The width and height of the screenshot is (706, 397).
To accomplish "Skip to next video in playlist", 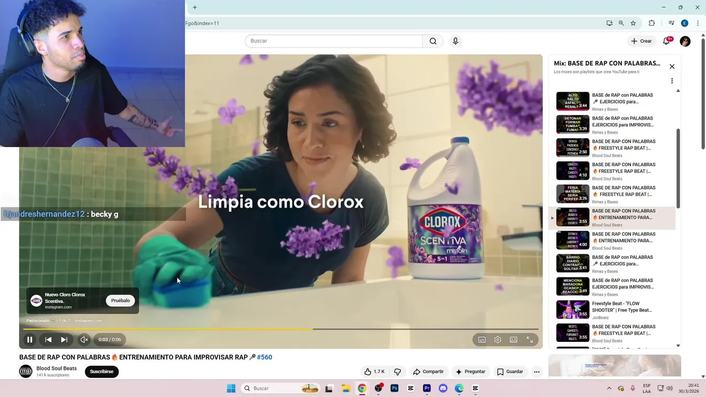I will (x=64, y=340).
